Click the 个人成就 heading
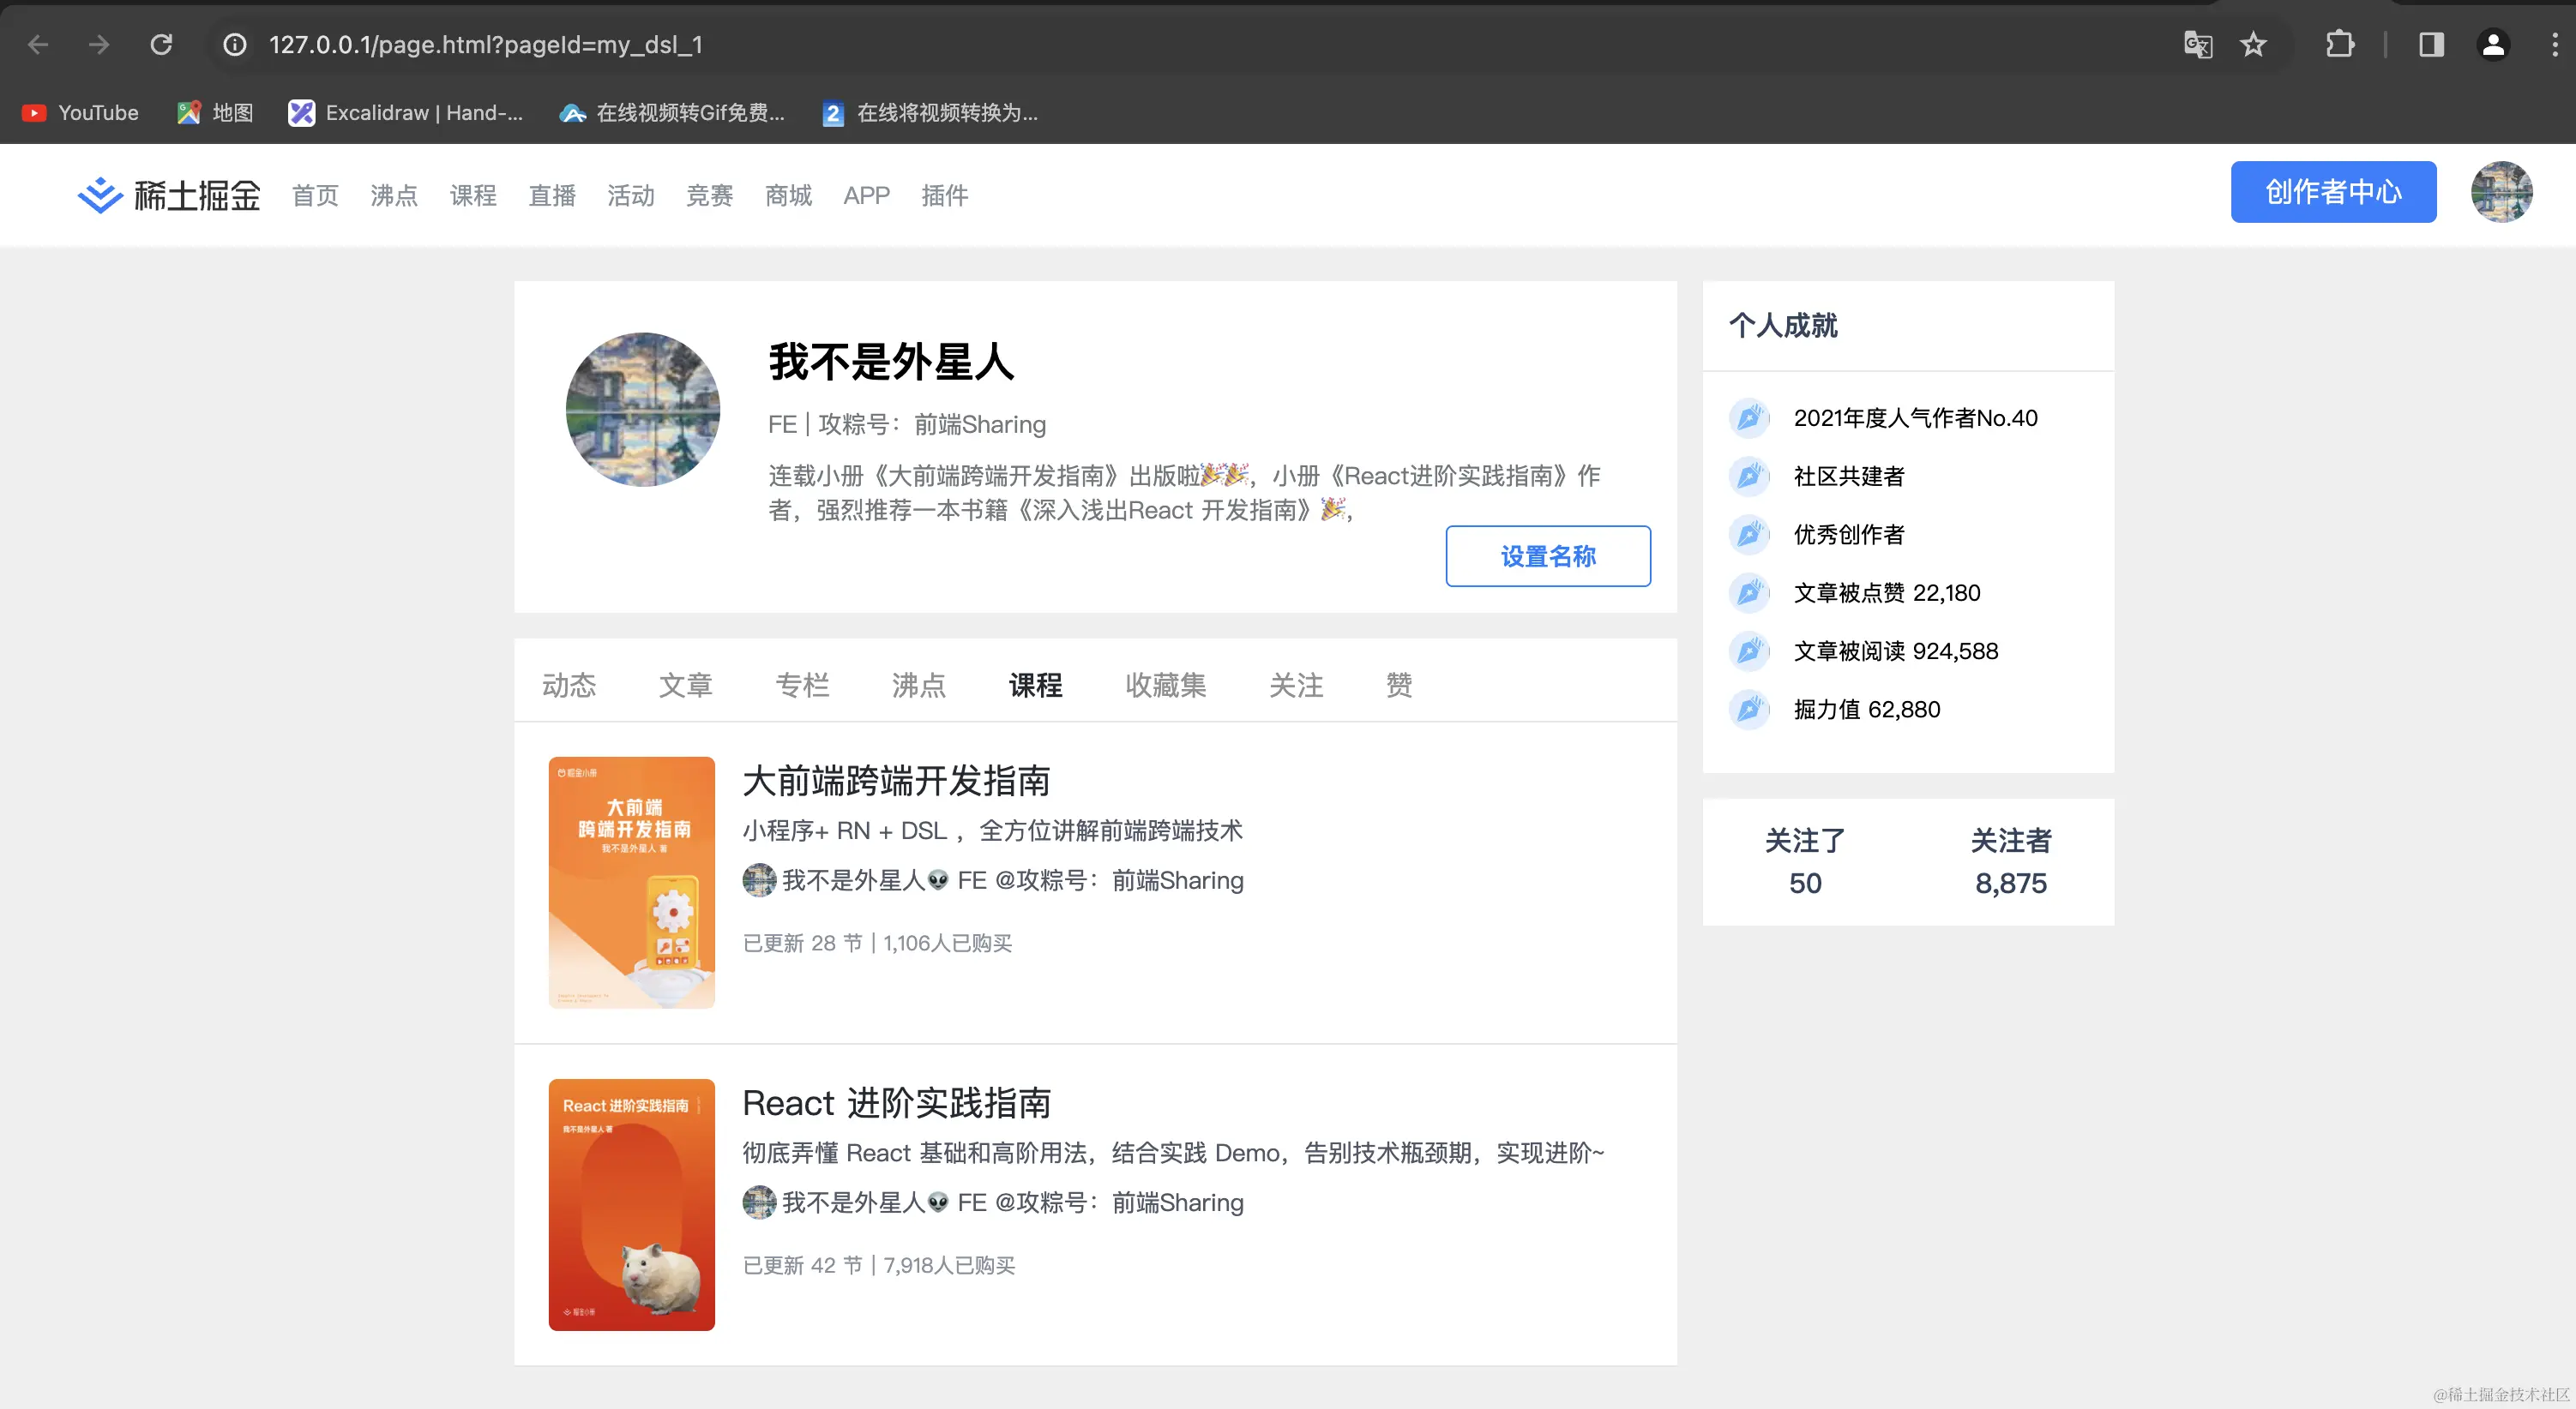 click(1783, 326)
